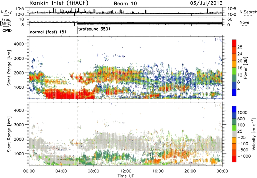The image size is (257, 178).
Task: Click the '4' tick on power colorbar
Action: tap(238, 89)
